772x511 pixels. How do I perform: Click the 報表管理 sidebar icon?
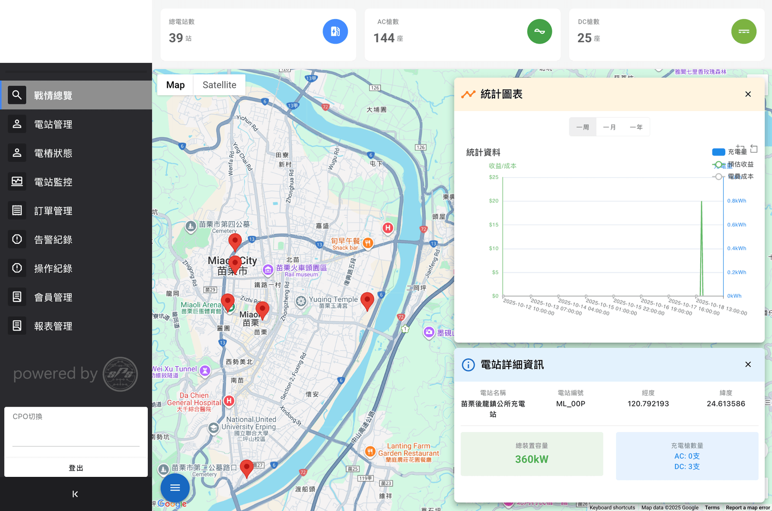17,326
